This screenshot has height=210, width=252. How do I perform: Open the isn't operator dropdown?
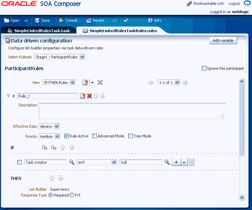coord(114,162)
